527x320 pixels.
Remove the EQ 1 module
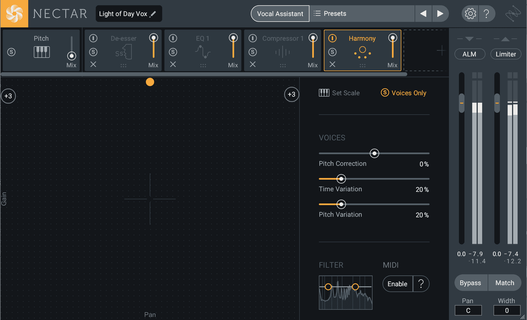(173, 64)
